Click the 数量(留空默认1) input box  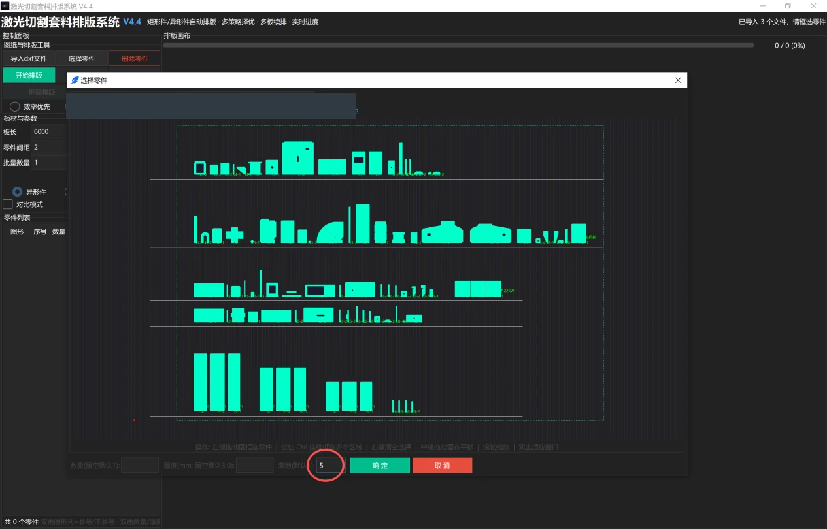(140, 465)
